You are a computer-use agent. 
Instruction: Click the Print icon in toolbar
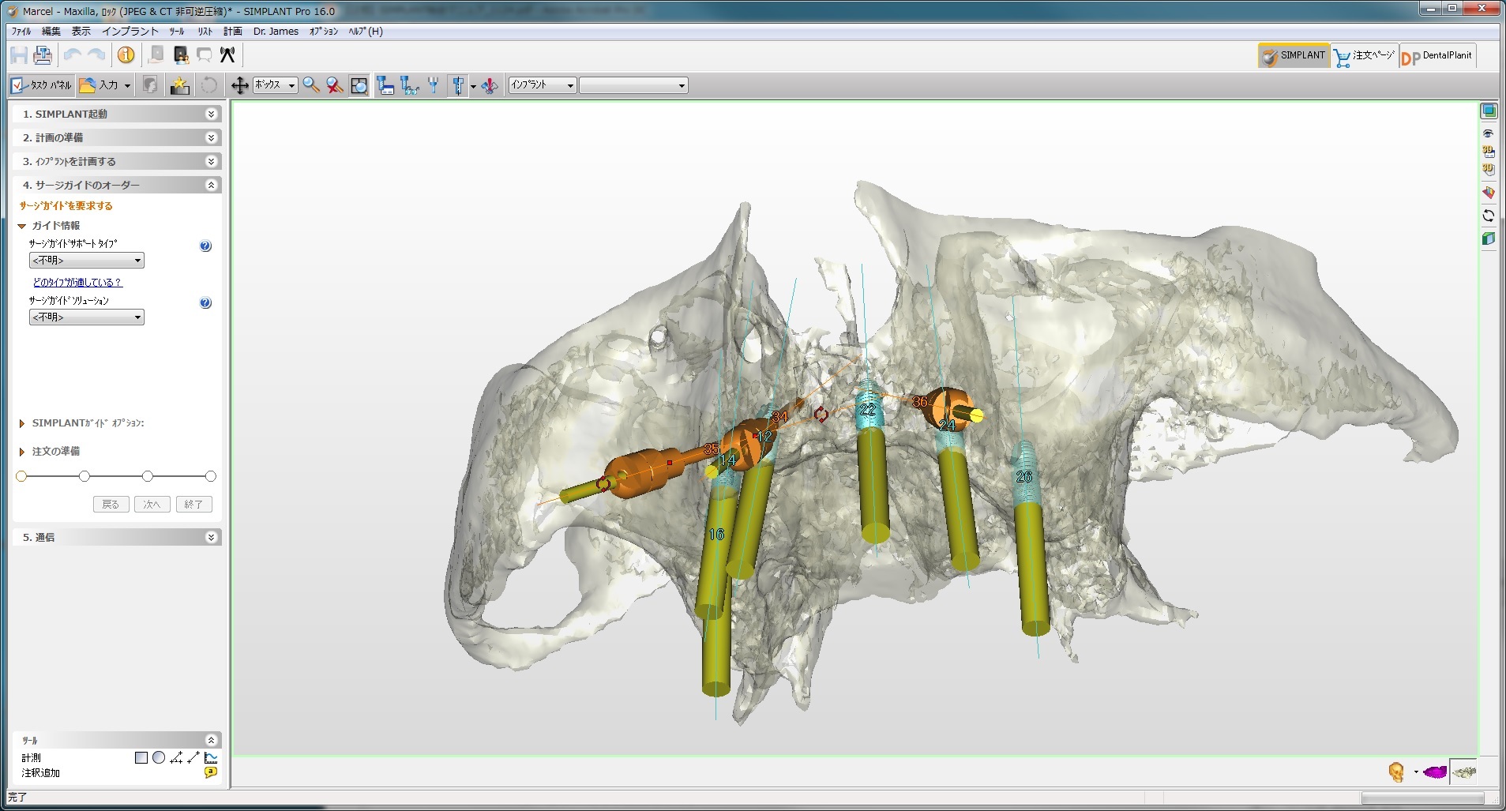click(43, 55)
